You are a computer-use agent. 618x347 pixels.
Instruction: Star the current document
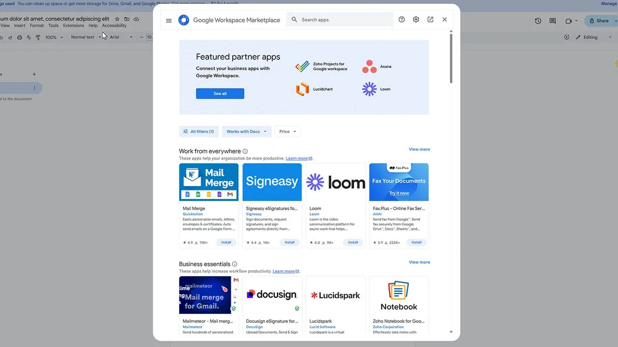pos(117,19)
